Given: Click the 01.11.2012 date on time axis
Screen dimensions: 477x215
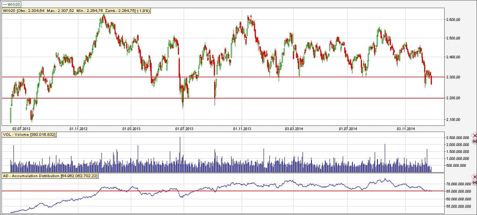Looking at the screenshot, I should [79, 129].
